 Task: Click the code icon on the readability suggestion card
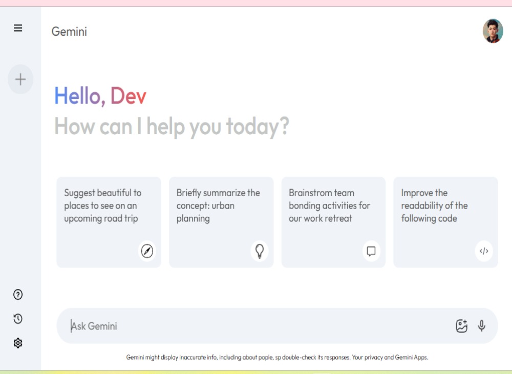tap(484, 252)
